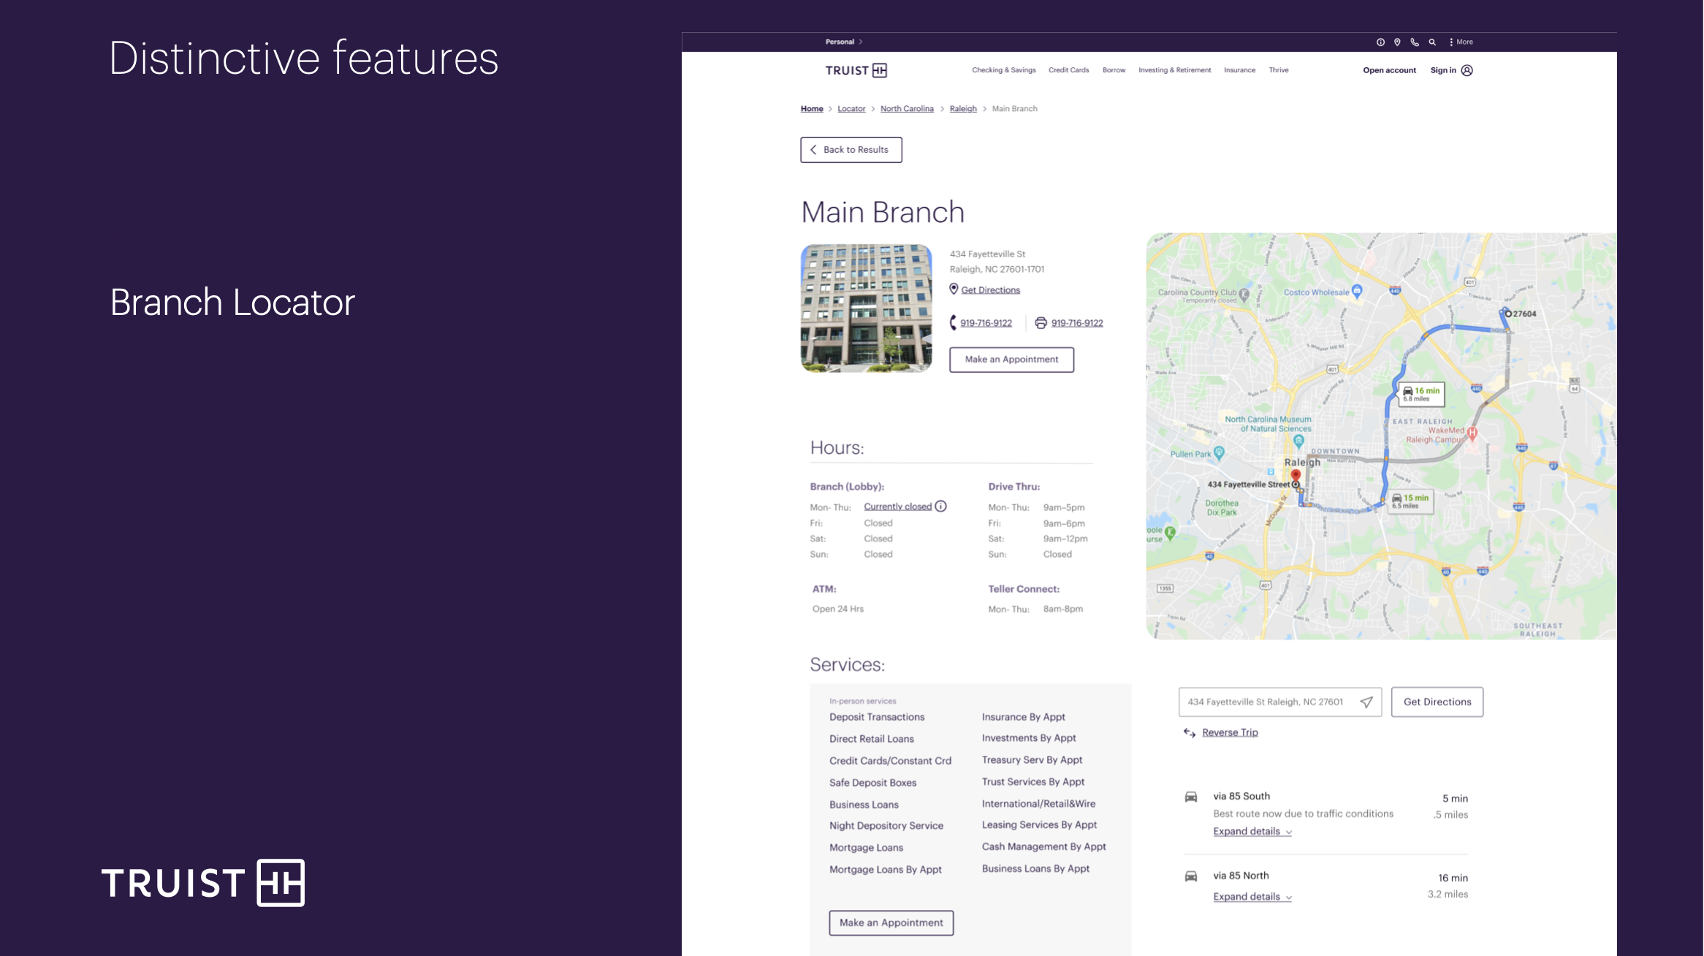Click the Reverse Trip link
Viewport: 1704px width, 956px height.
(1230, 733)
